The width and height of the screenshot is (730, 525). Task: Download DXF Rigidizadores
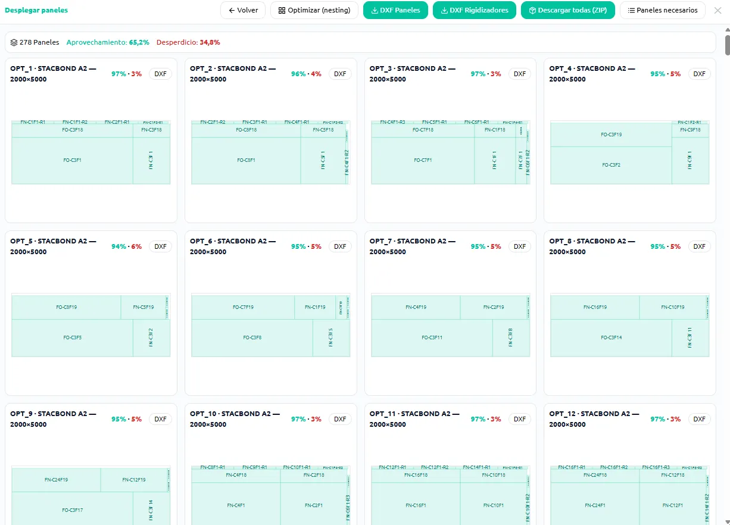[475, 10]
